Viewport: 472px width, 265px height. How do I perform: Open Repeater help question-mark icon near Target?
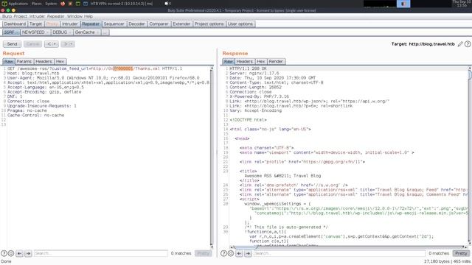click(x=468, y=44)
